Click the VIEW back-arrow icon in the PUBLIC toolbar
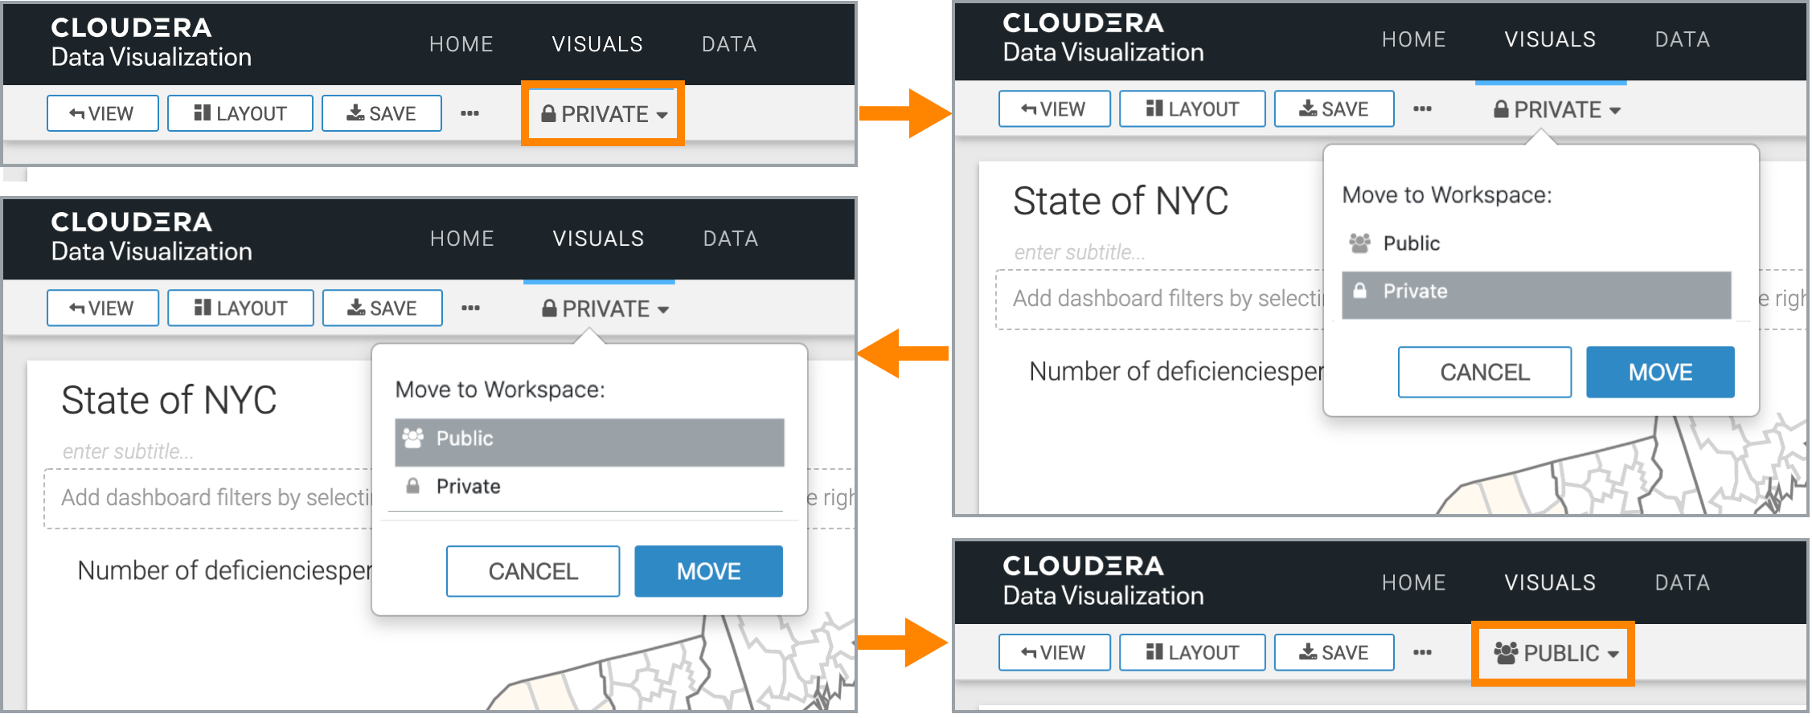 coord(1028,653)
